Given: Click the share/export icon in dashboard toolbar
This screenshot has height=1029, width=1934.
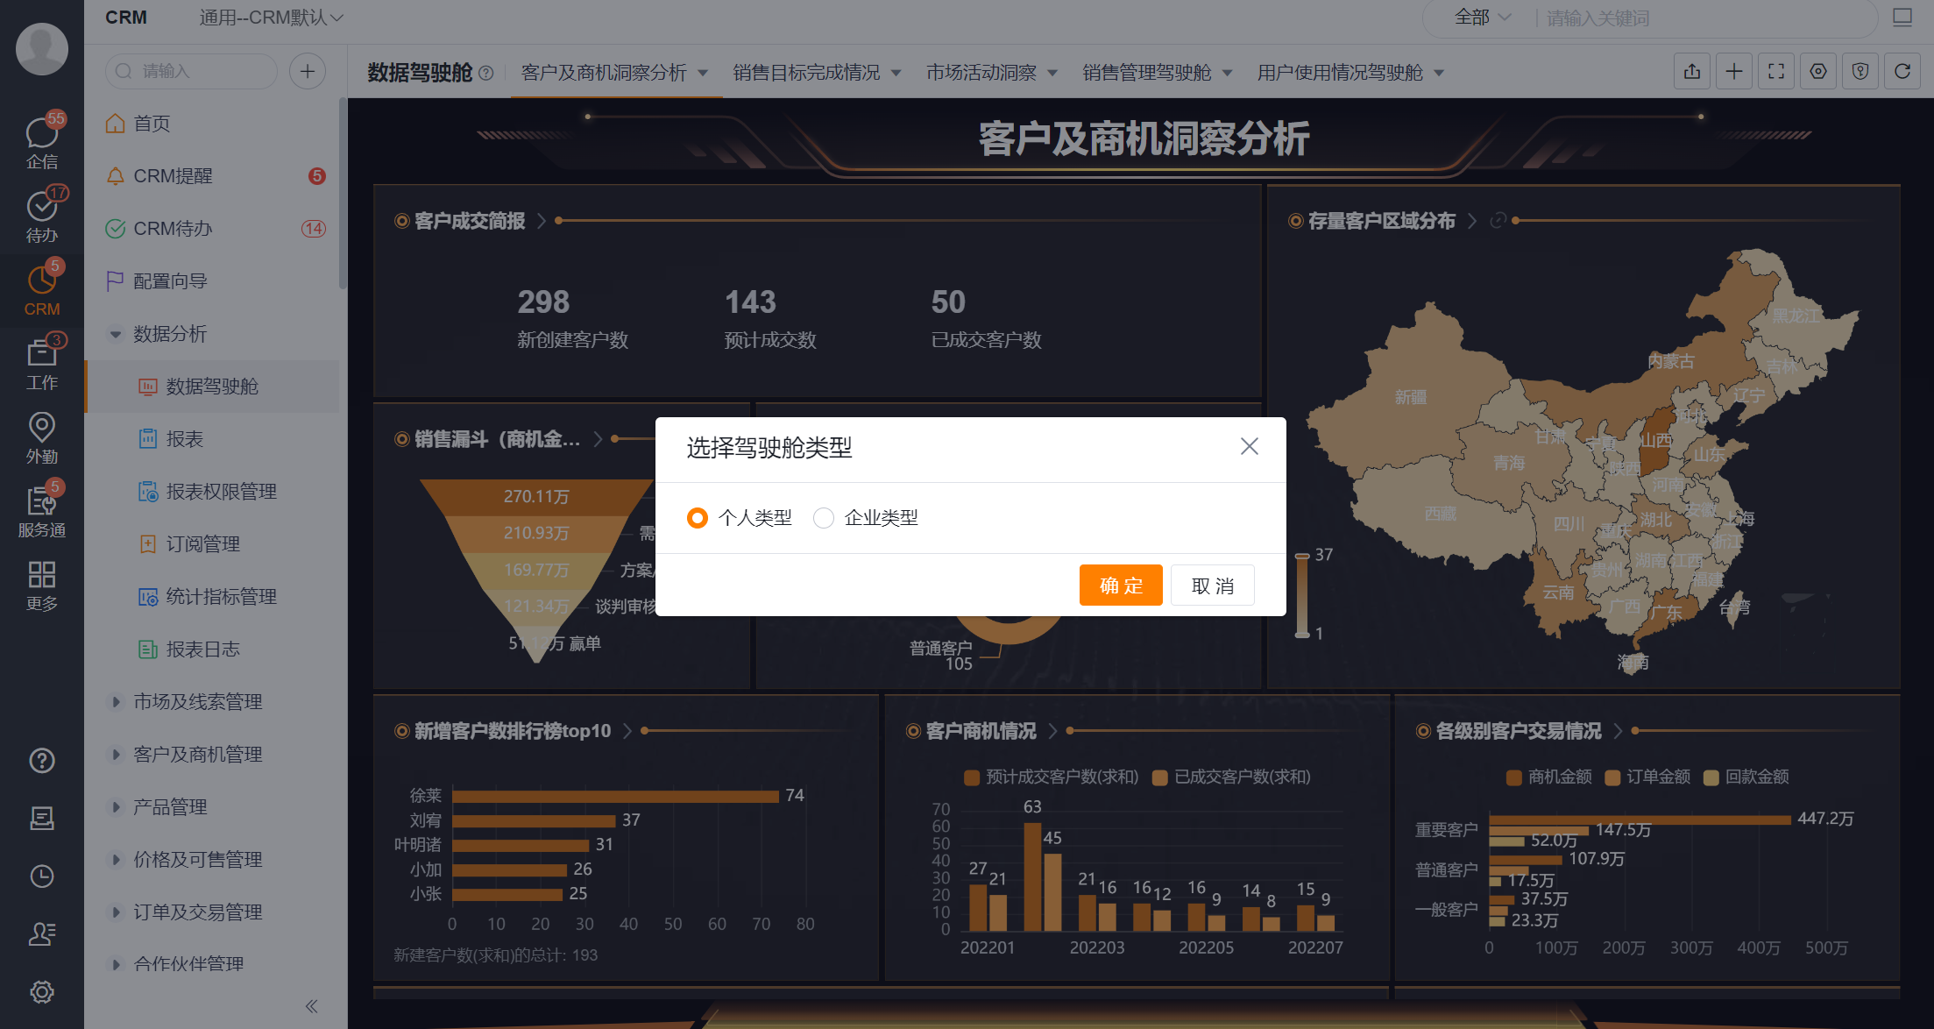Looking at the screenshot, I should point(1692,72).
